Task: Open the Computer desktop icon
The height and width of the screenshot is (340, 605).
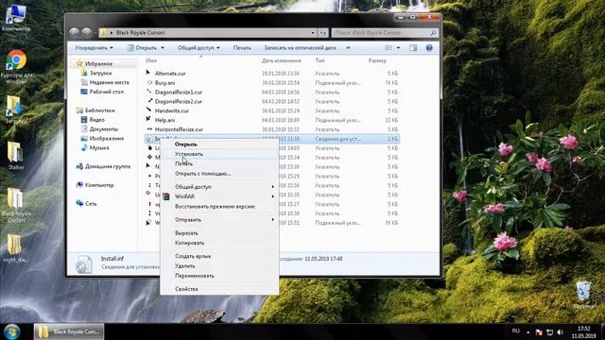Action: 16,17
